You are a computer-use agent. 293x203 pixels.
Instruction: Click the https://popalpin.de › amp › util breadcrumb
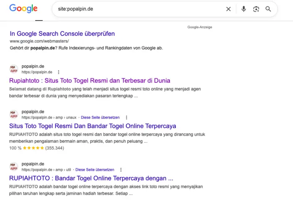pos(46,170)
